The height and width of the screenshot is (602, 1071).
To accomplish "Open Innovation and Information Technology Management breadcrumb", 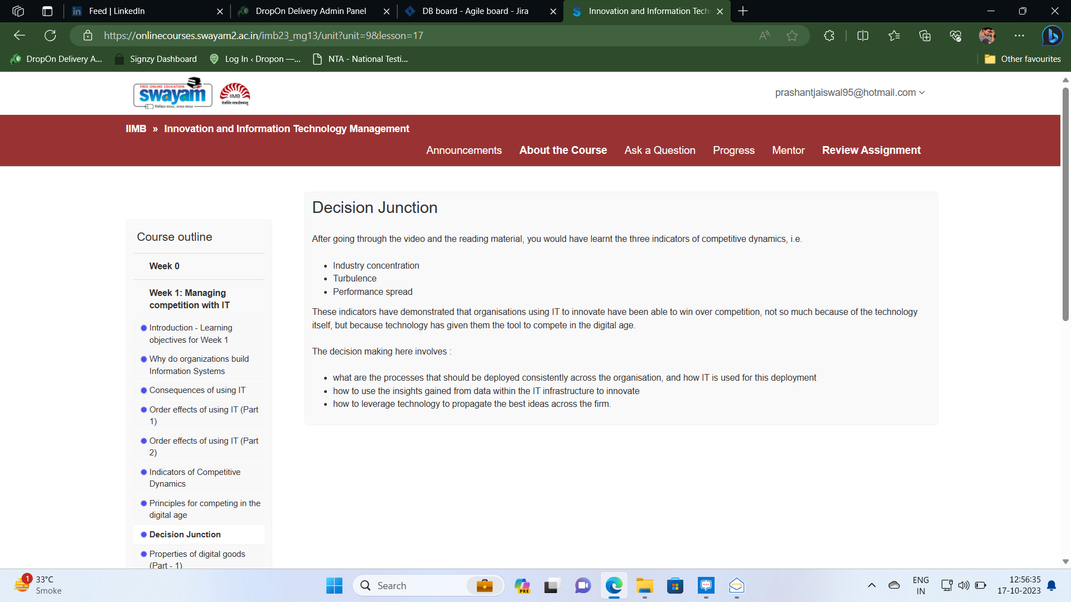I will [287, 129].
